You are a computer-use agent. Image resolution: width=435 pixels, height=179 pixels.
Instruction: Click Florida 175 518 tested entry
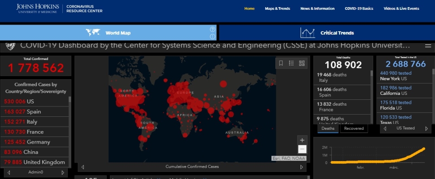[404, 105]
